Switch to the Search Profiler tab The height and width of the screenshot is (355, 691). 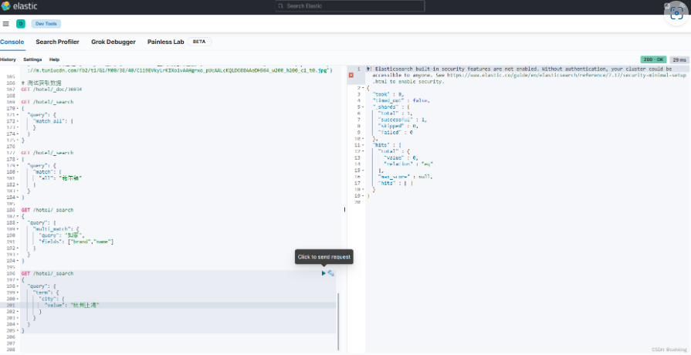(57, 42)
